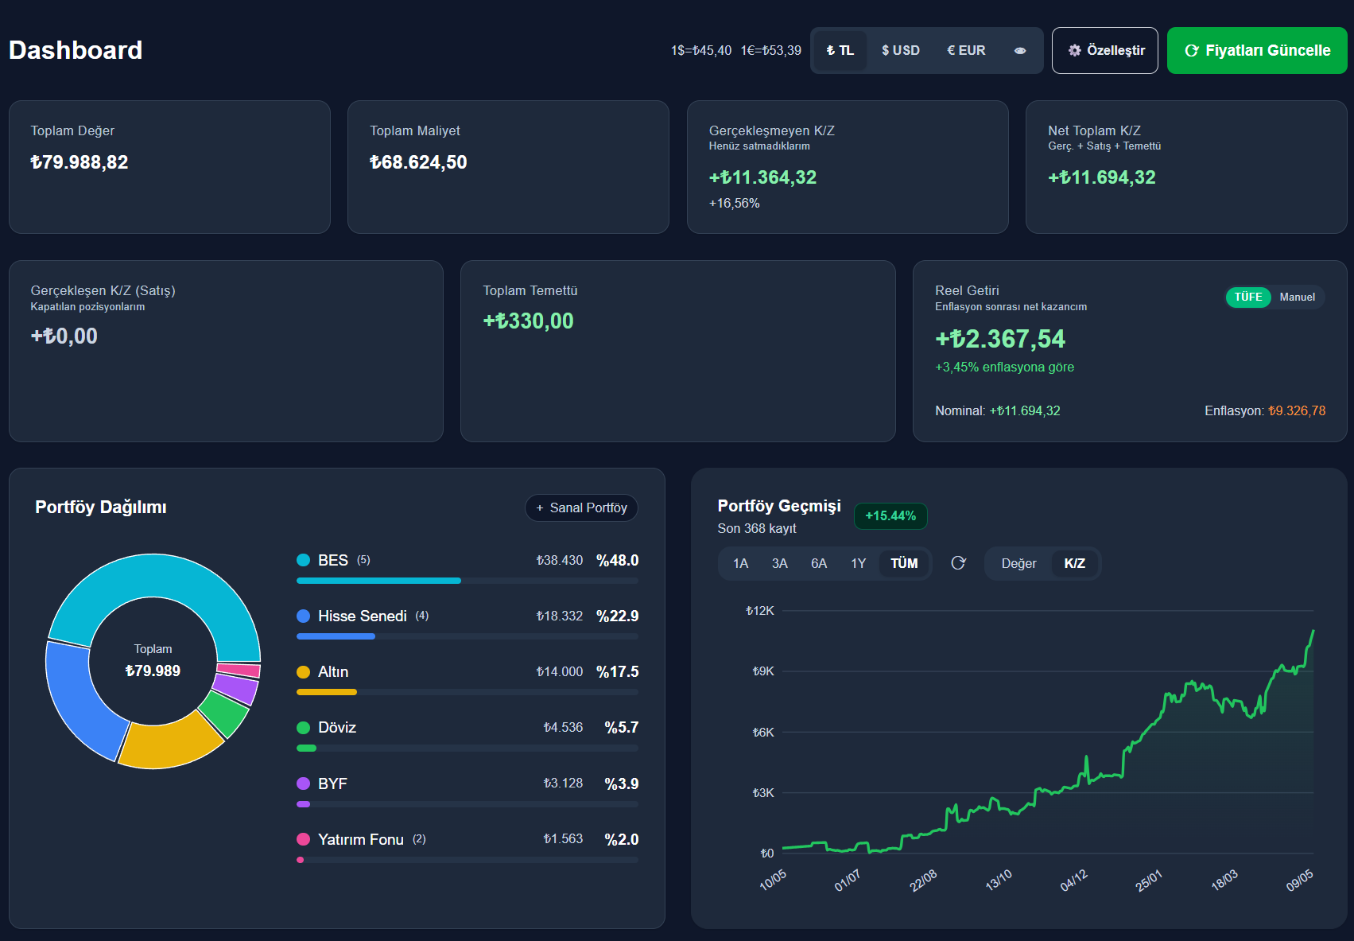Click the chart refresh icon

(959, 563)
